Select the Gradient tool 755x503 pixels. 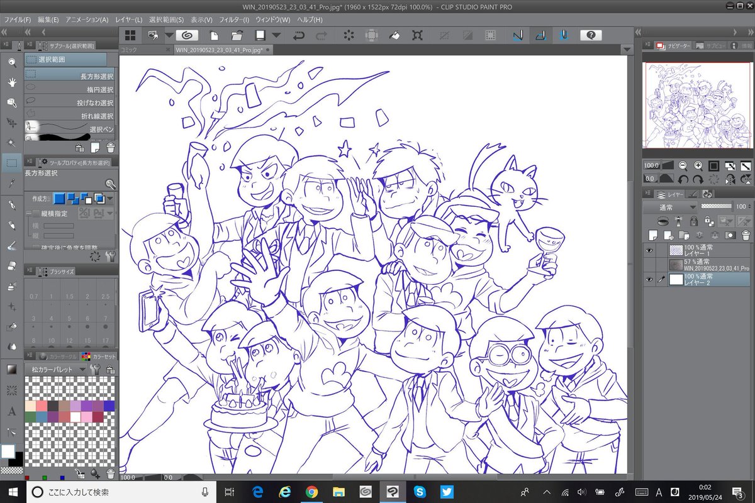pyautogui.click(x=11, y=368)
